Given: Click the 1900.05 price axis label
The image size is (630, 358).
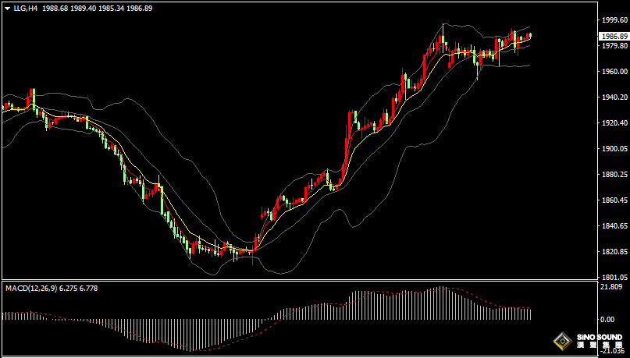Looking at the screenshot, I should (x=613, y=148).
